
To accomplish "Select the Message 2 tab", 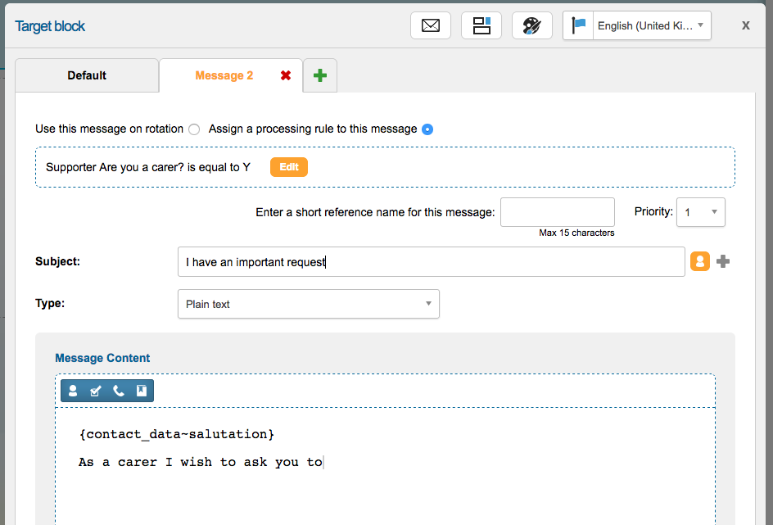I will pyautogui.click(x=224, y=75).
